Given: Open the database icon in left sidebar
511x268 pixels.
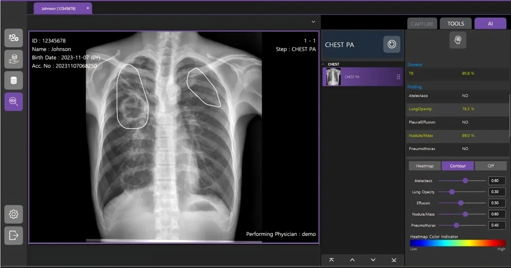Looking at the screenshot, I should pyautogui.click(x=13, y=80).
